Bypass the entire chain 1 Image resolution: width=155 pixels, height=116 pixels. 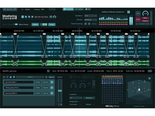point(51,77)
